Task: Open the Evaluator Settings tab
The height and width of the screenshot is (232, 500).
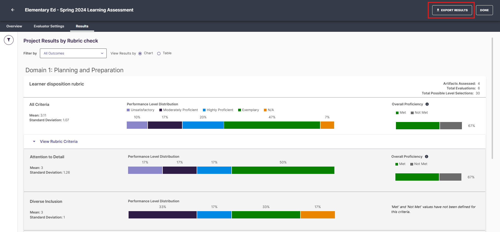Action: coord(49,26)
